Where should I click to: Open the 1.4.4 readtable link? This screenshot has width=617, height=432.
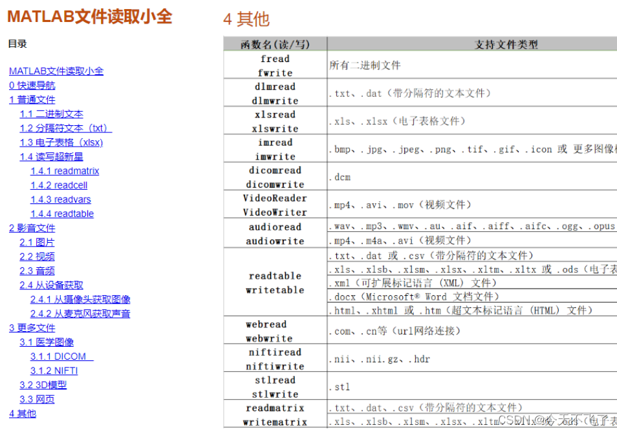tap(62, 214)
